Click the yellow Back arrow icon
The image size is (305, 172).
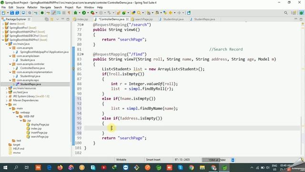tap(171, 13)
